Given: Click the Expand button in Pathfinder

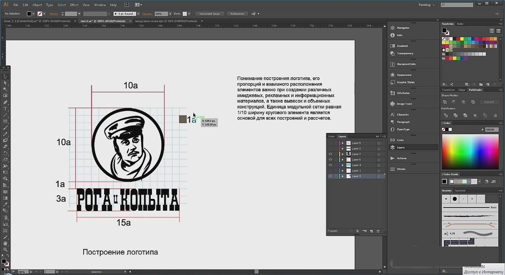Looking at the screenshot, I should 489,102.
